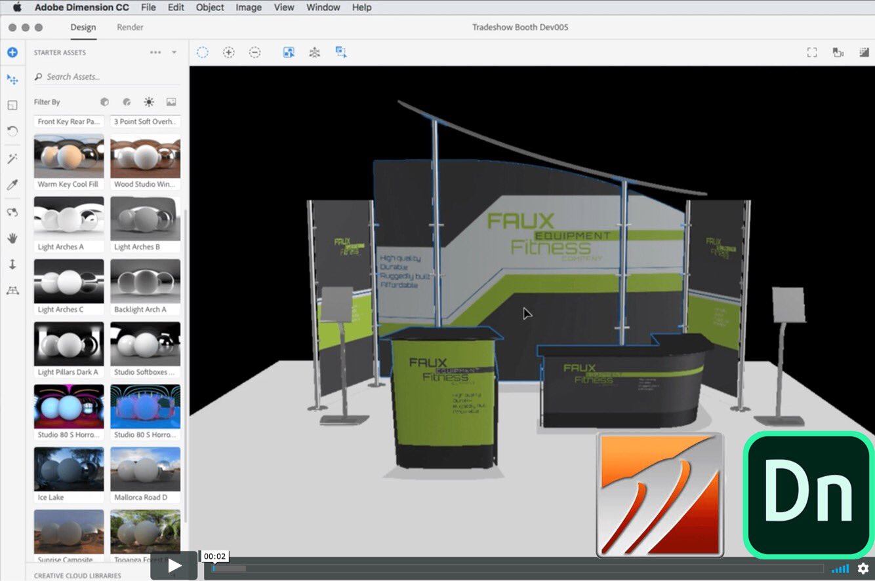Click the dashed circle selection icon in the canvas toolbar
This screenshot has height=581, width=875.
coord(203,52)
